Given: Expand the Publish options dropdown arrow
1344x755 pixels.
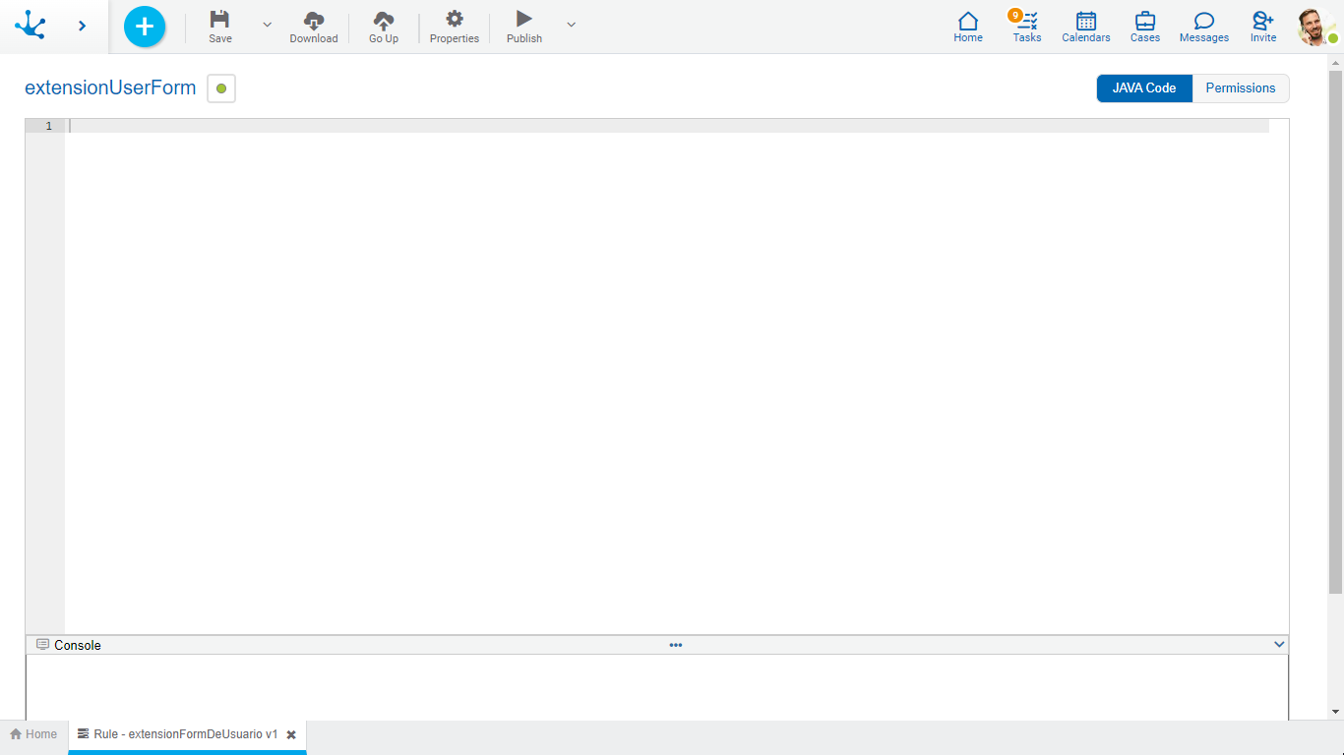Looking at the screenshot, I should click(x=571, y=25).
